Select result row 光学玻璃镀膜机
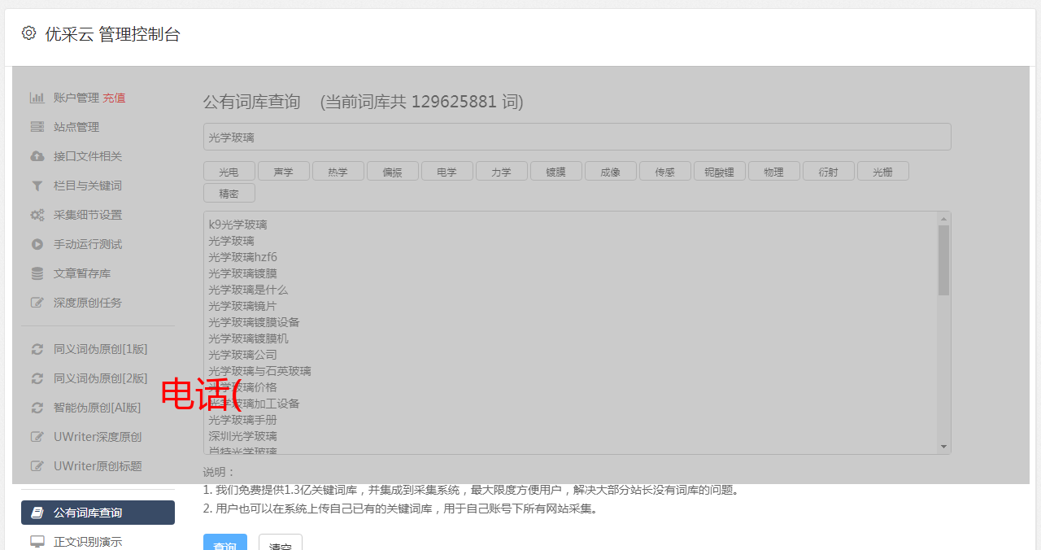This screenshot has width=1041, height=550. point(248,338)
